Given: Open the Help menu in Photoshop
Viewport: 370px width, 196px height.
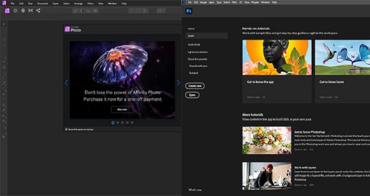Looking at the screenshot, I should [x=274, y=2].
